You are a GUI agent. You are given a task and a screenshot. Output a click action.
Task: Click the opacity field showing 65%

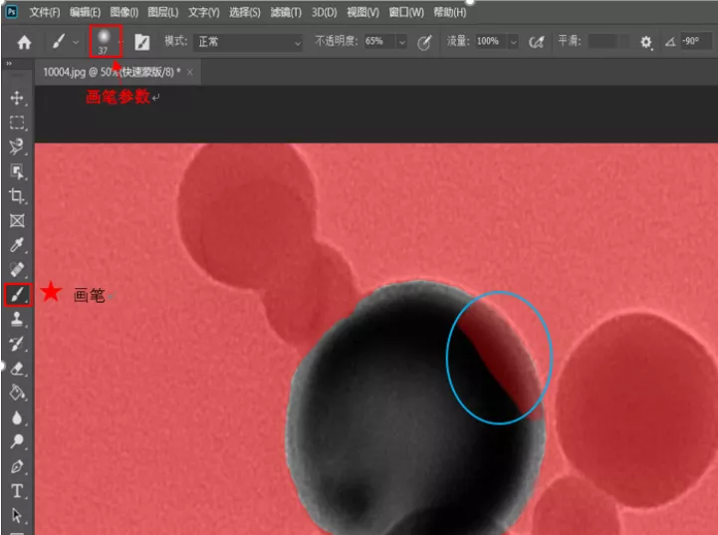[x=379, y=41]
